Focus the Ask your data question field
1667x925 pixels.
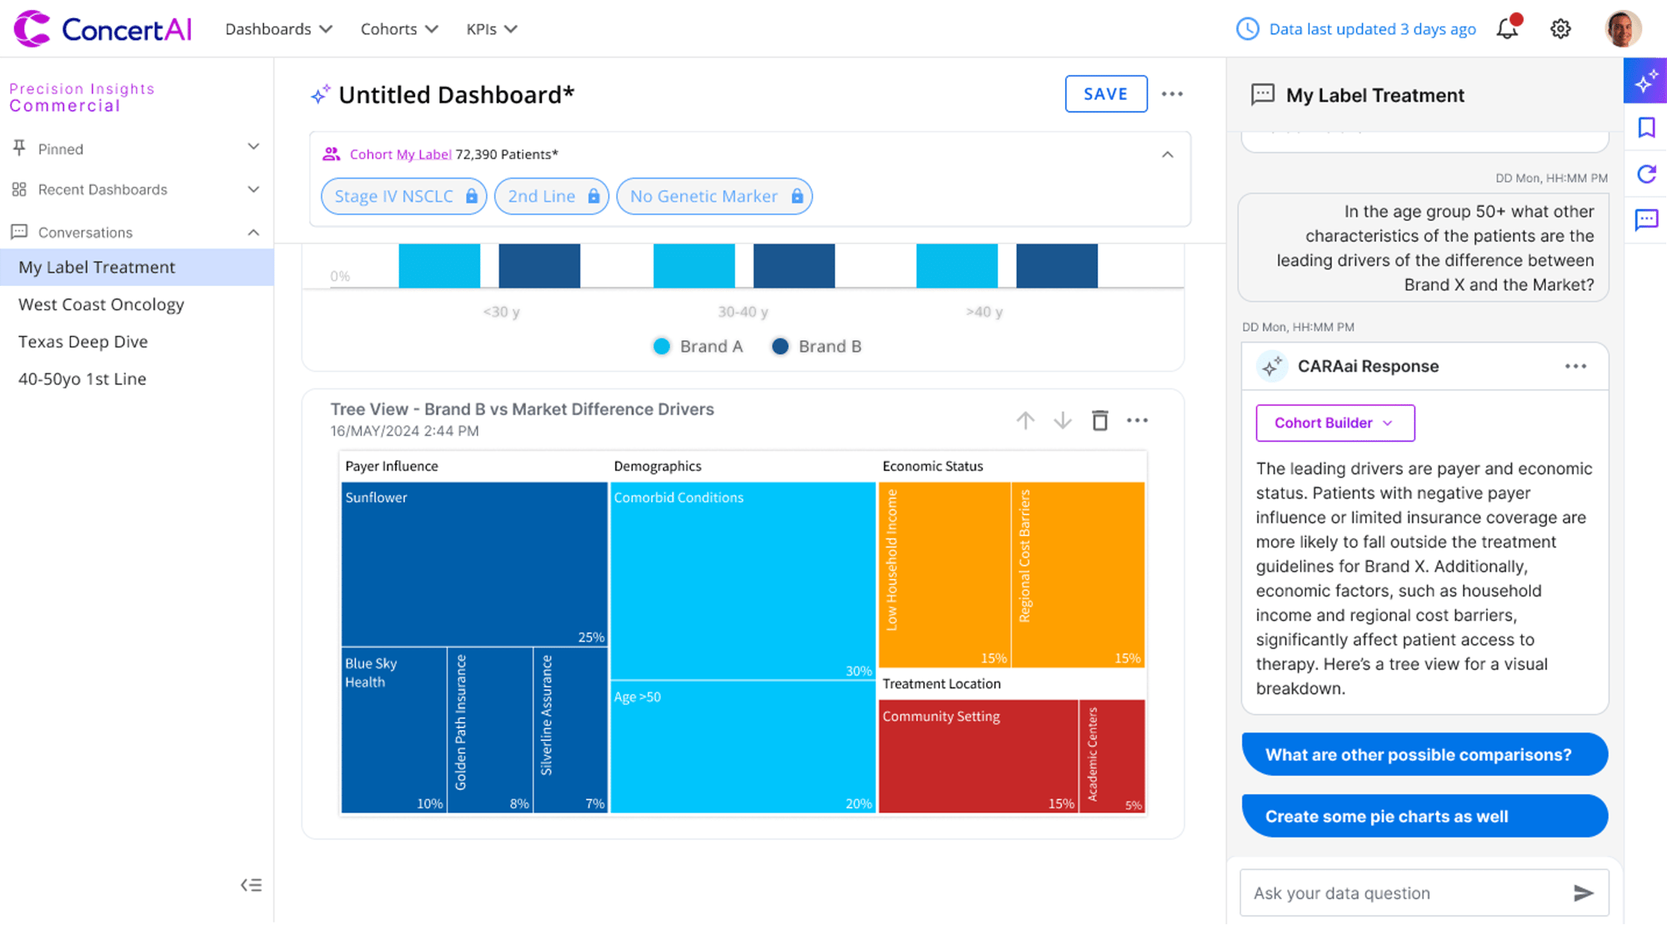pyautogui.click(x=1424, y=893)
